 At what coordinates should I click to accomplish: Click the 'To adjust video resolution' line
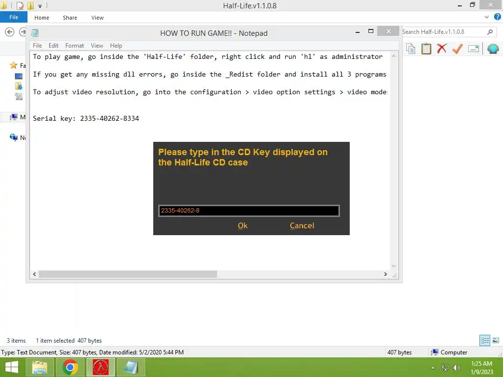[210, 92]
